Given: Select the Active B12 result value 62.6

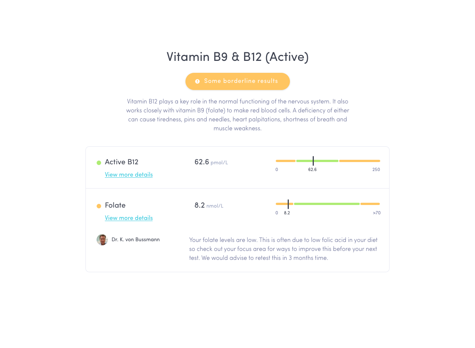Looking at the screenshot, I should tap(202, 162).
